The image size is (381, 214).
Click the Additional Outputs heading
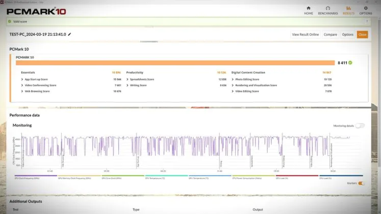26,201
